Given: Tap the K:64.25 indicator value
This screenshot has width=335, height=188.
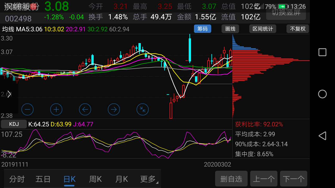Looking at the screenshot, I should (x=39, y=124).
